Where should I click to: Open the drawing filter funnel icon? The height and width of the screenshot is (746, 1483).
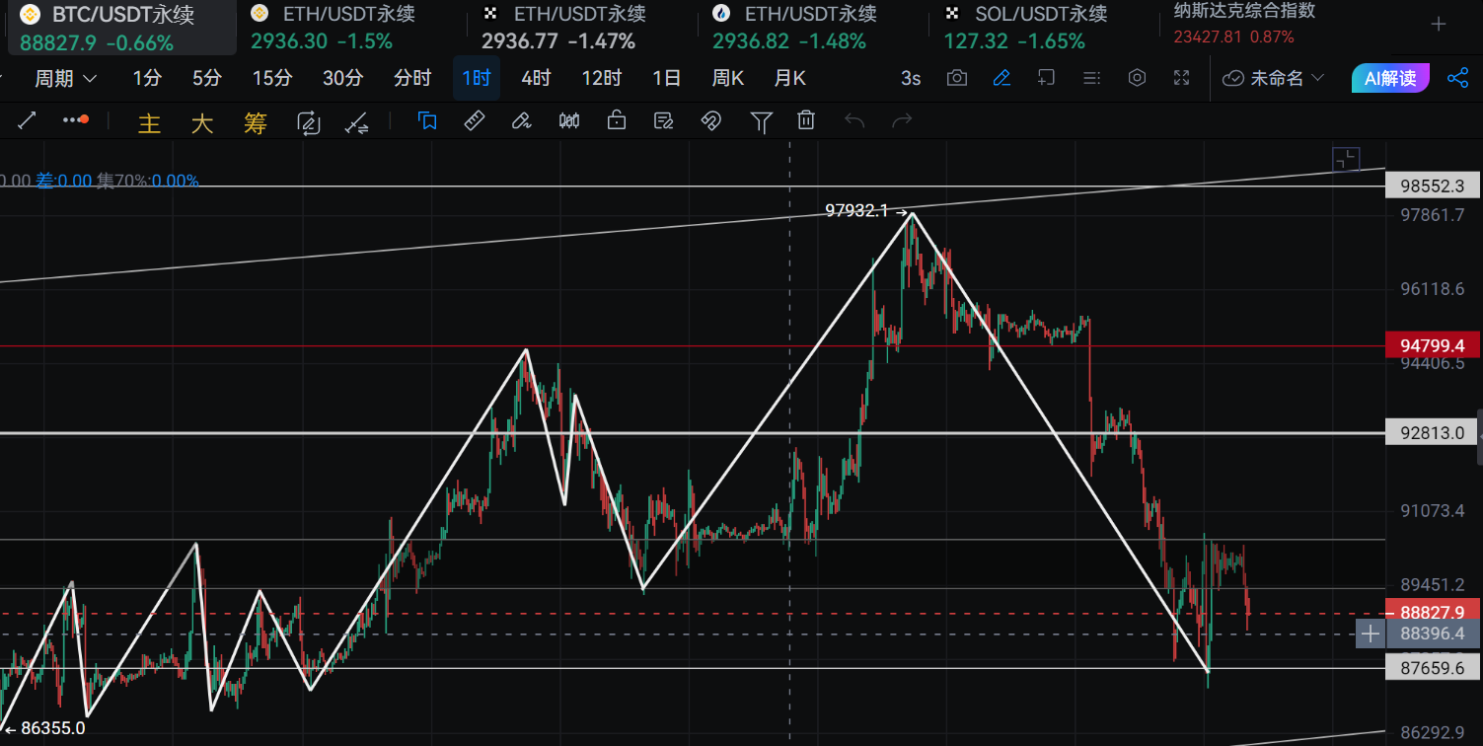tap(761, 120)
